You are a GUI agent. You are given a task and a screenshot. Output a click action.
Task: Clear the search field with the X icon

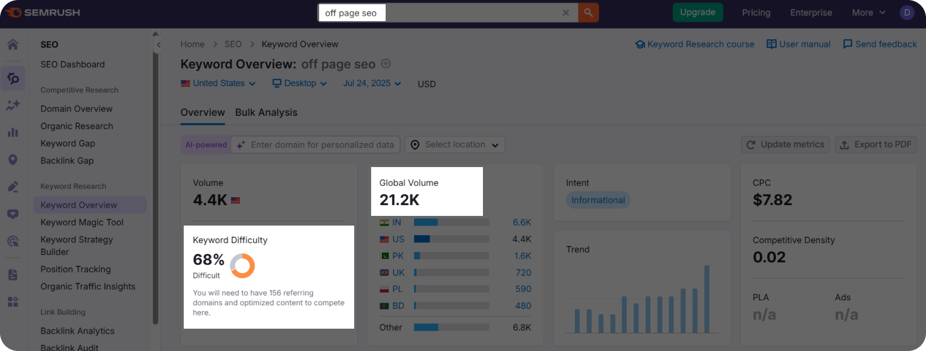coord(566,13)
